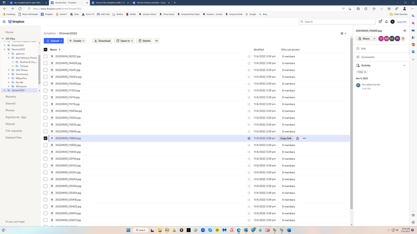This screenshot has width=417, height=234.
Task: Click the TJ member avatar in details panel
Action: coord(381,38)
